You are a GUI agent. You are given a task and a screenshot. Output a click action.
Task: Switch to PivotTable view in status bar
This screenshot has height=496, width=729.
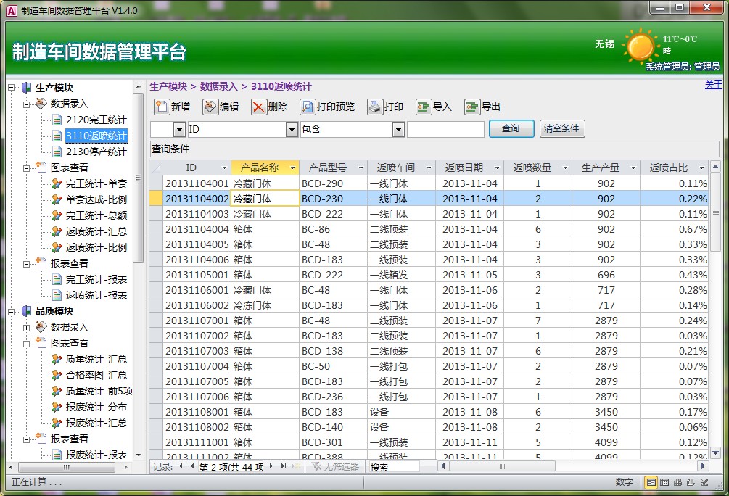pos(677,482)
